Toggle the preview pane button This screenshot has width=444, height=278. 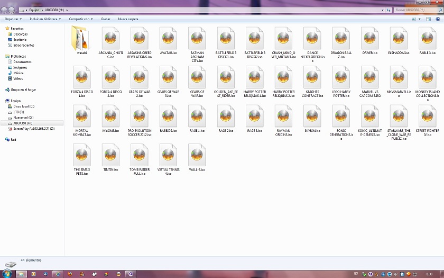click(429, 19)
